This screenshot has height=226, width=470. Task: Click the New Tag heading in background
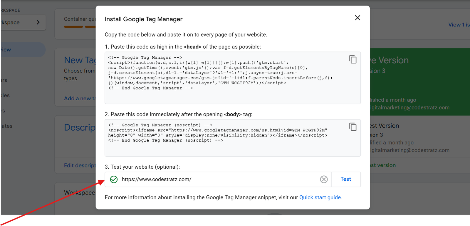point(80,60)
